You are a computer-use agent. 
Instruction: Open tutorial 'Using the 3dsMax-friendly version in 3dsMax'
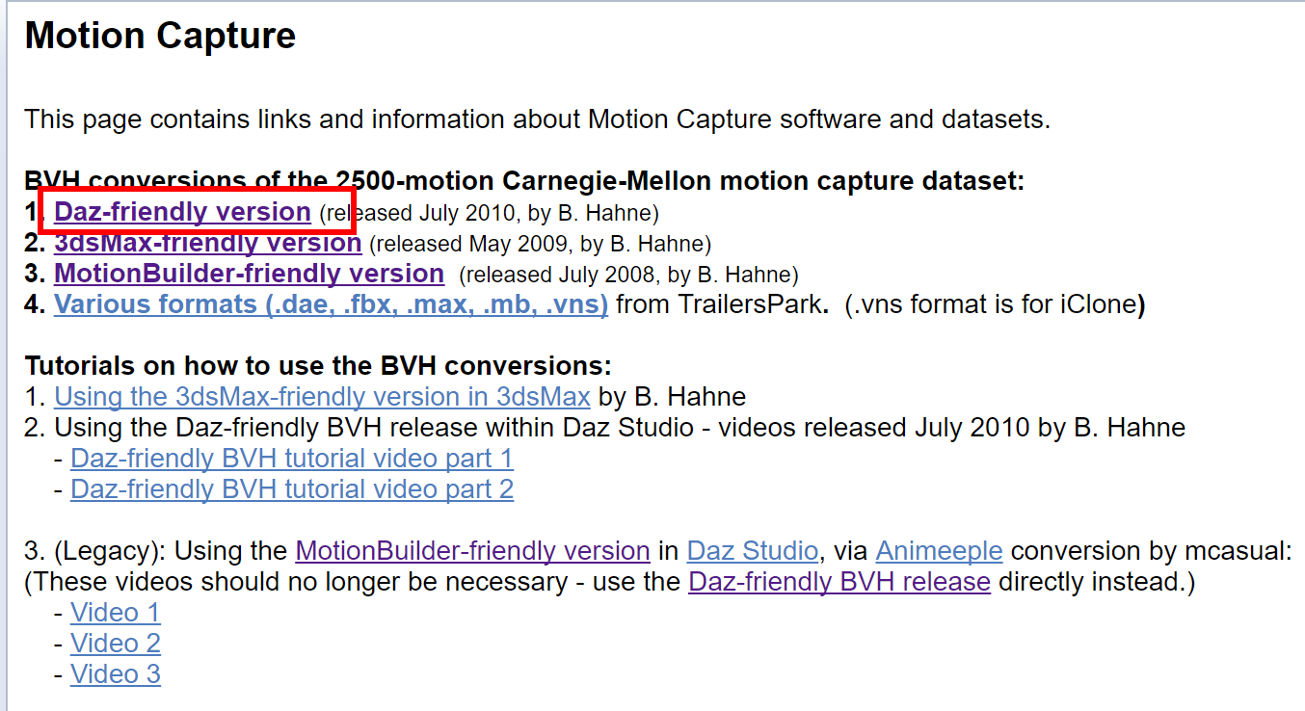(322, 397)
